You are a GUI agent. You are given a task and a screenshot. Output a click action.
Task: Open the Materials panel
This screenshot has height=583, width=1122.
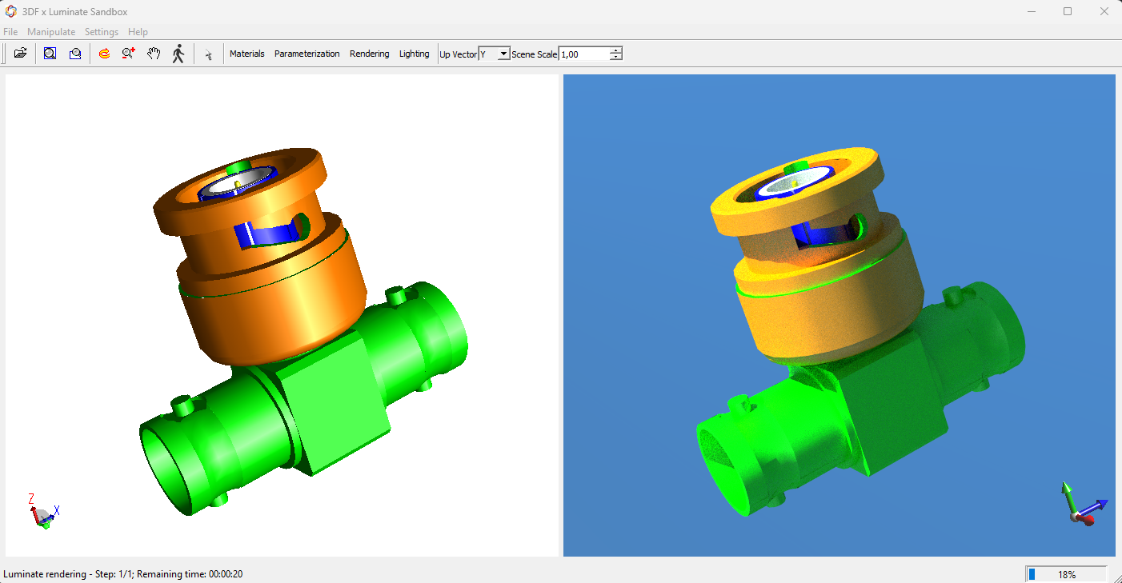coord(246,54)
